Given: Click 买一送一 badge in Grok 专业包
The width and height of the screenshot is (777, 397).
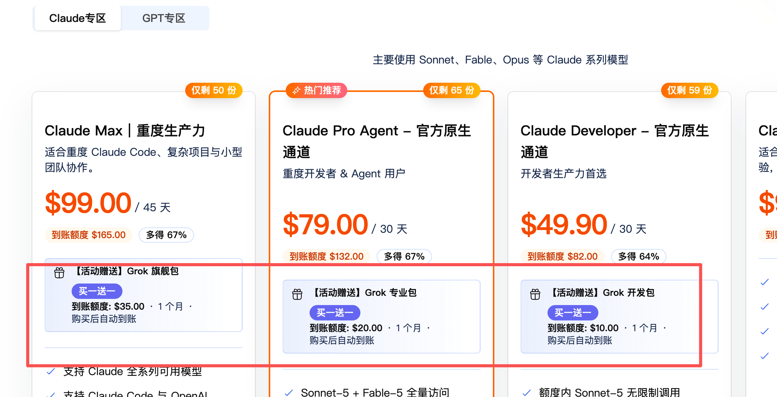Looking at the screenshot, I should pyautogui.click(x=335, y=313).
